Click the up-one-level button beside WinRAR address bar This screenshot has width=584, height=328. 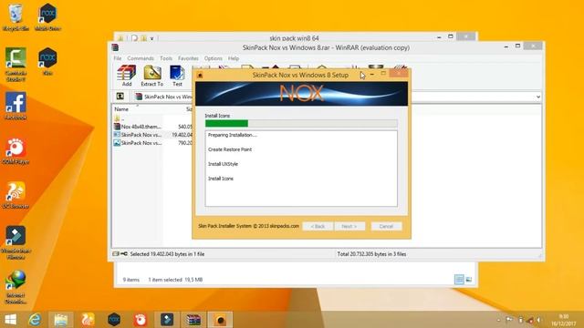click(120, 97)
